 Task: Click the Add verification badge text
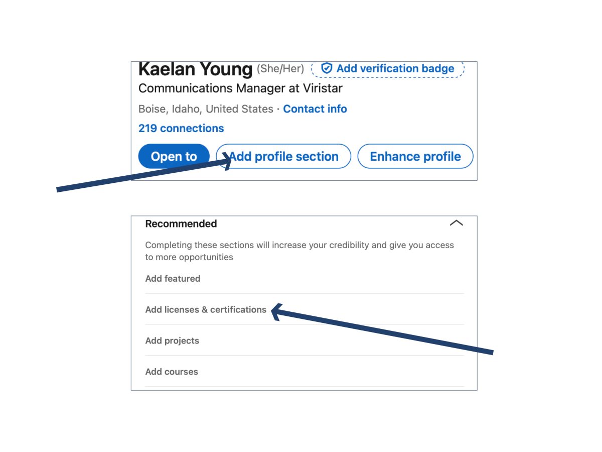coord(395,68)
